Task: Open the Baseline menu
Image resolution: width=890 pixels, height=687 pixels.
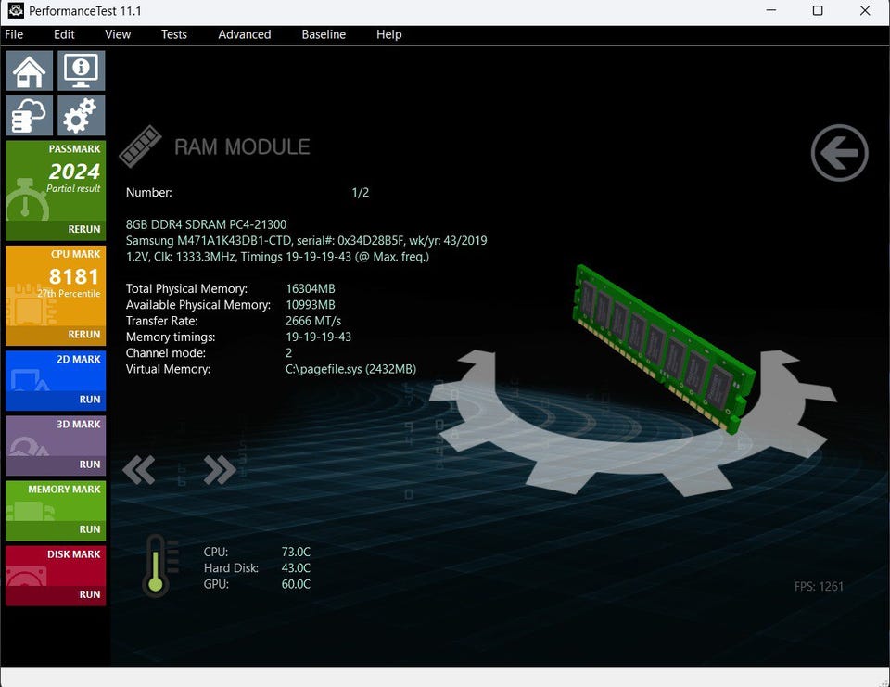Action: pyautogui.click(x=324, y=34)
